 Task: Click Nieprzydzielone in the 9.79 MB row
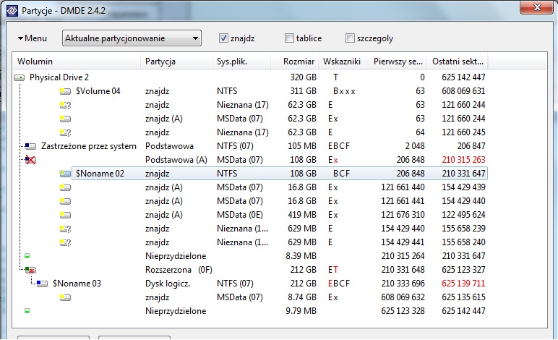point(176,311)
